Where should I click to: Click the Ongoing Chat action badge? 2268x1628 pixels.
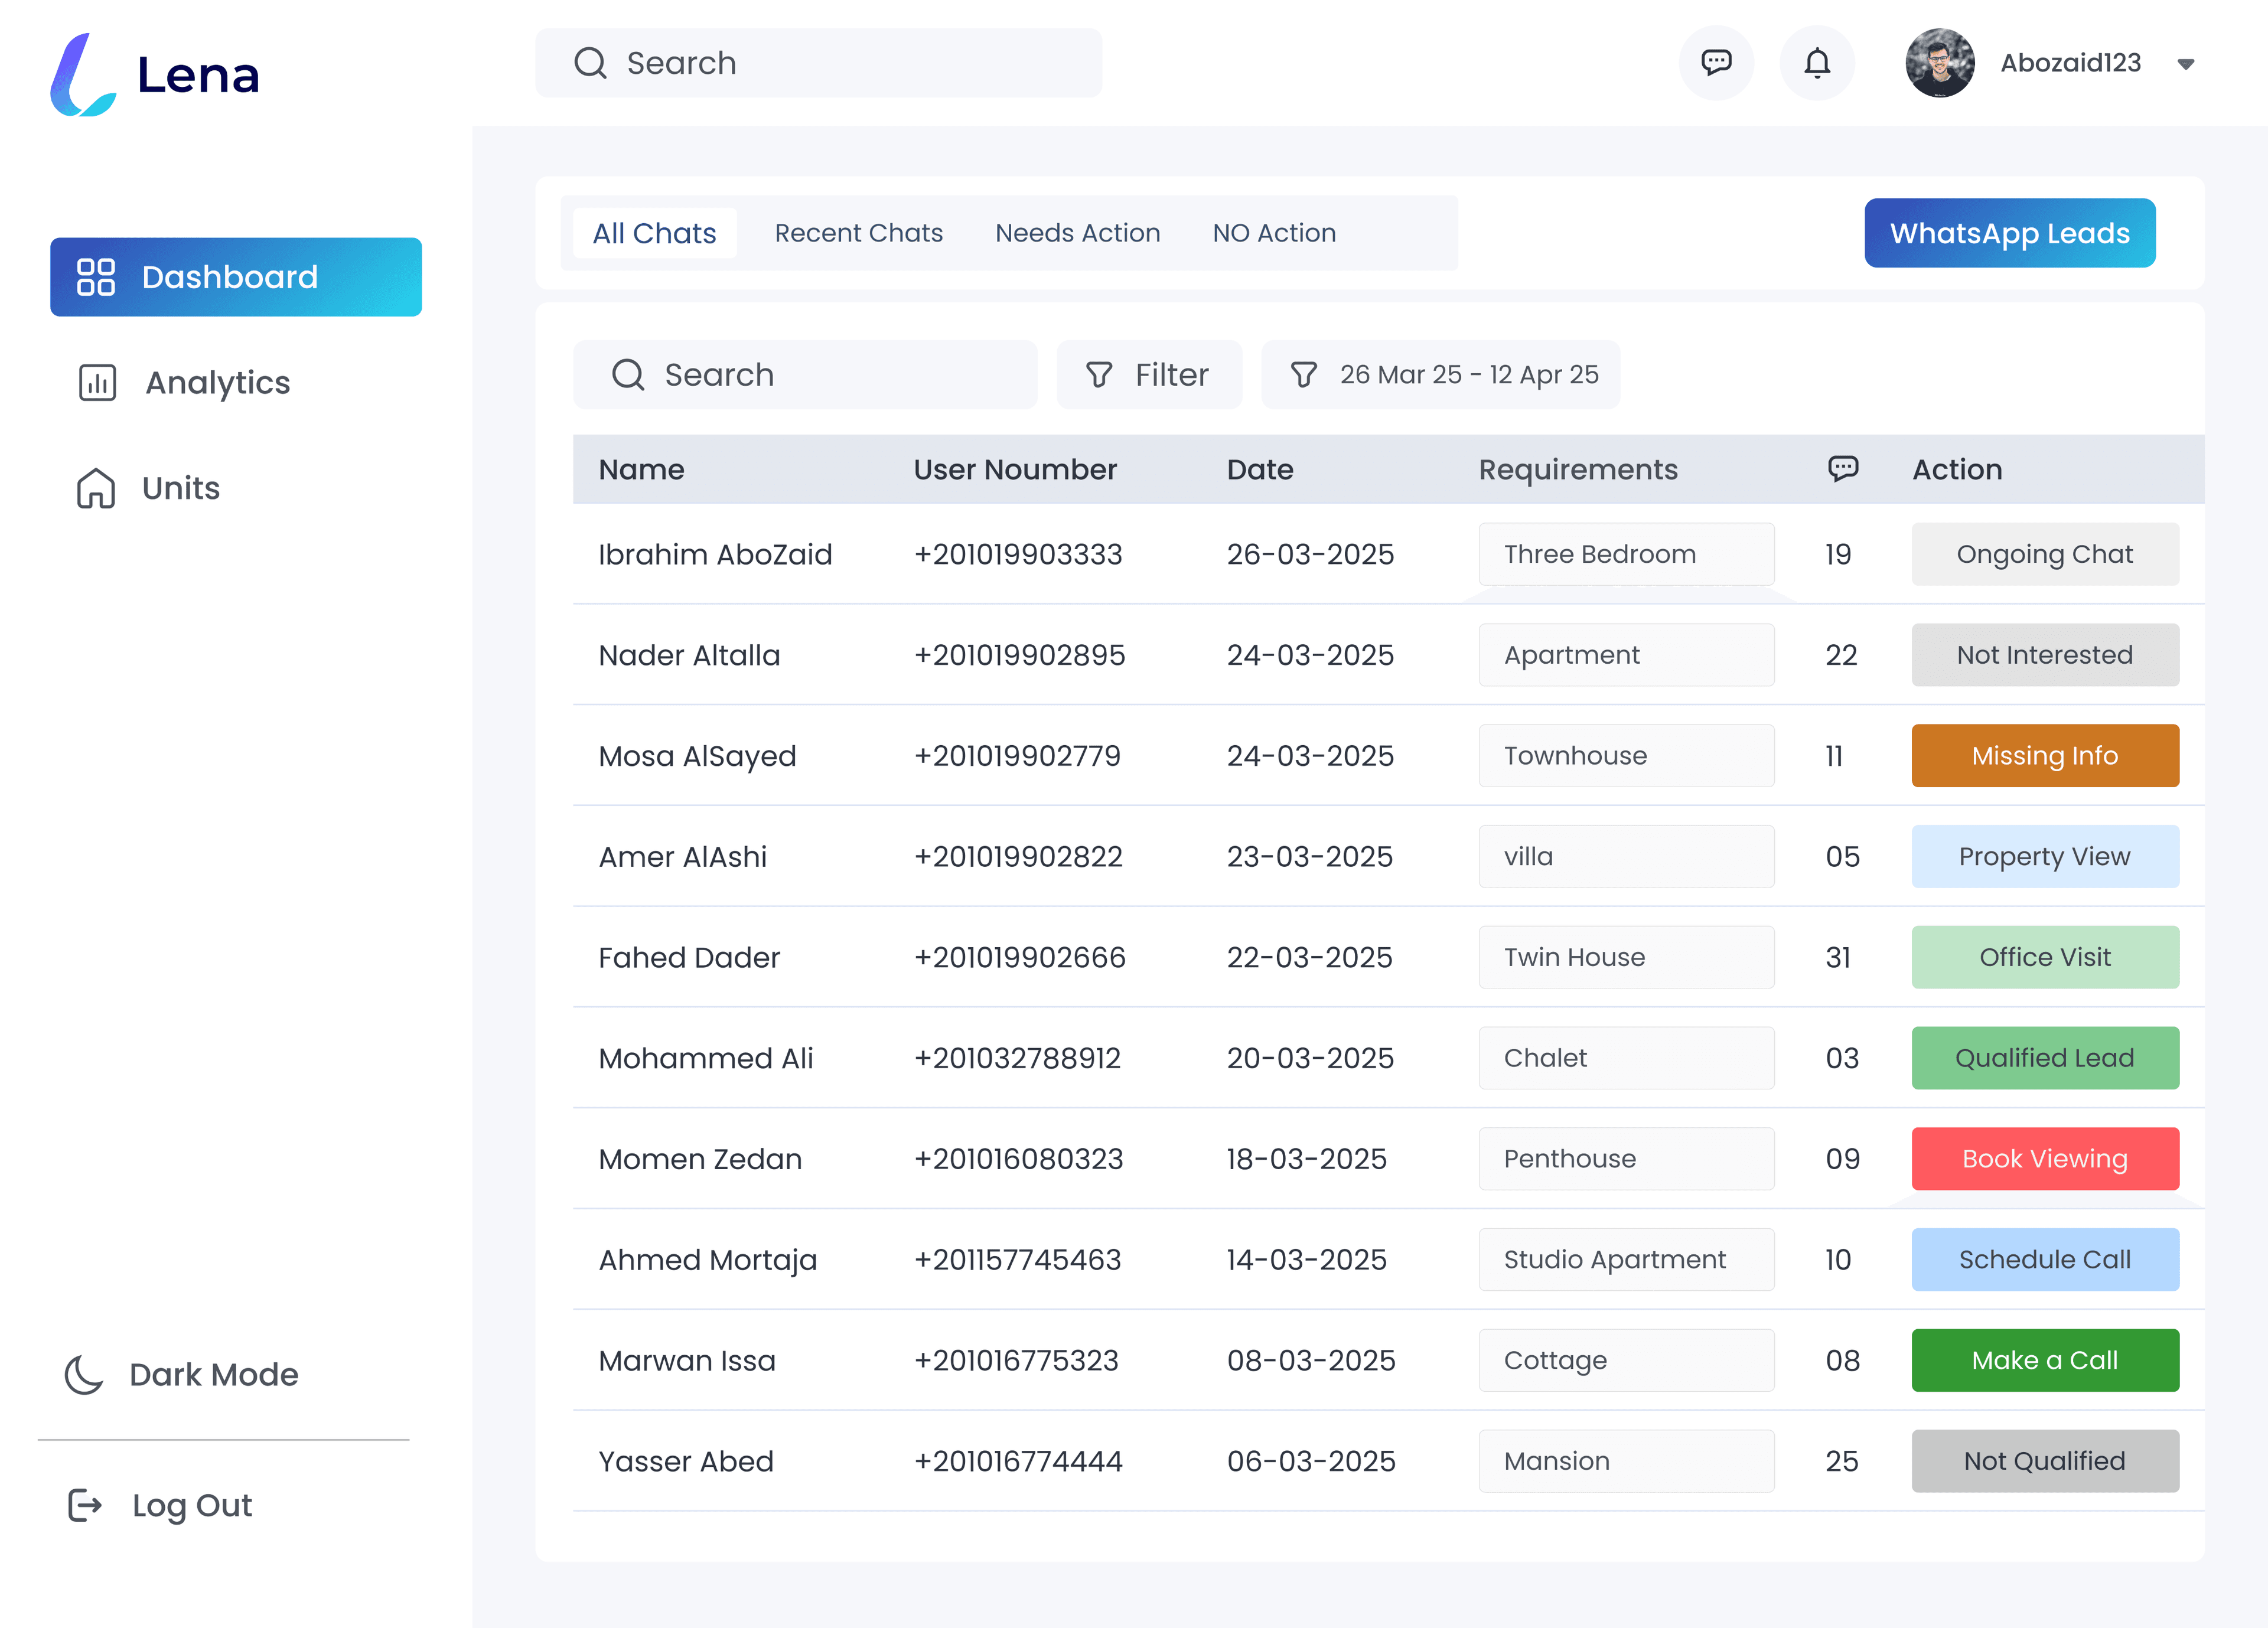[2045, 554]
